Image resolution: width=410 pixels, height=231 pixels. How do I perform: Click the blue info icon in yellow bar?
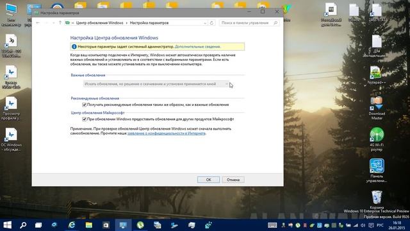[x=74, y=47]
